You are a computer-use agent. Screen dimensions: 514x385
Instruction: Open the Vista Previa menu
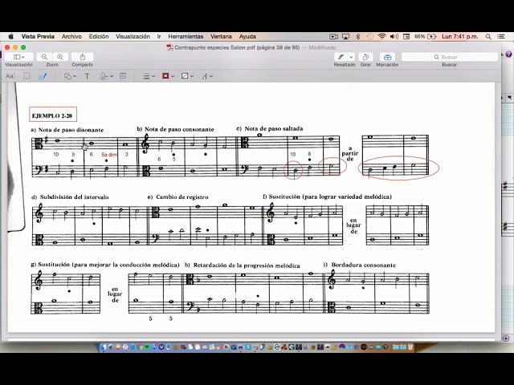(38, 36)
